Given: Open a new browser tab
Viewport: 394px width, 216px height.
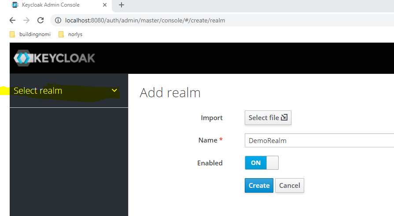Looking at the screenshot, I should coord(122,5).
